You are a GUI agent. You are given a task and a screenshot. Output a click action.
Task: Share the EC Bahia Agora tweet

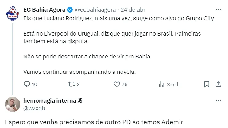(218, 84)
